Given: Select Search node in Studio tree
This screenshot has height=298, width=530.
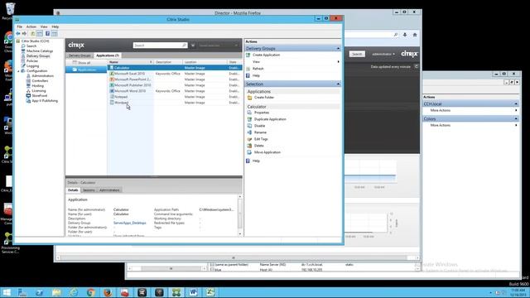Looking at the screenshot, I should [31, 46].
